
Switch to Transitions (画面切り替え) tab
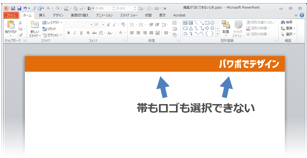[x=80, y=15]
